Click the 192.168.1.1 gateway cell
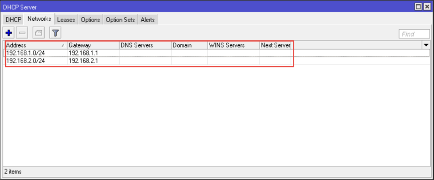Screen dimensions: 434x180 [93, 53]
